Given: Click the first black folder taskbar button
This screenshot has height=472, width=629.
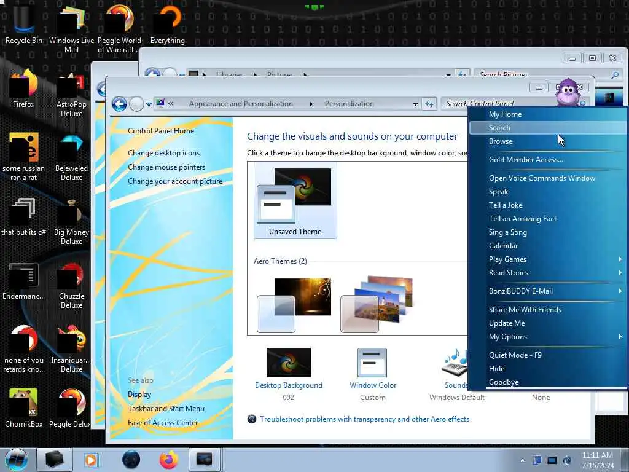Looking at the screenshot, I should [55, 460].
